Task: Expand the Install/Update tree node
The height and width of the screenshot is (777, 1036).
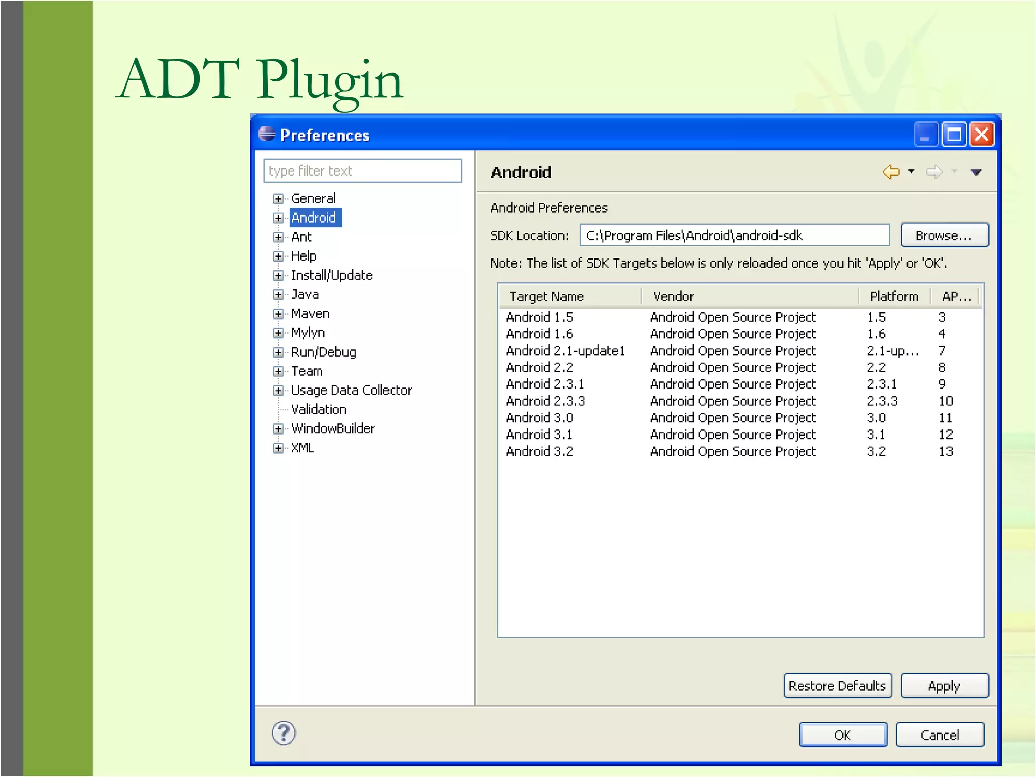Action: click(x=278, y=276)
